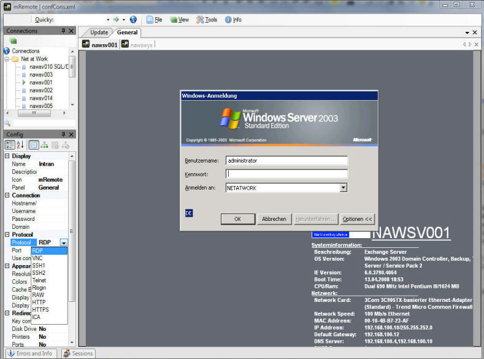This screenshot has width=484, height=359.
Task: Select the nawsv001 session tab
Action: click(x=100, y=45)
